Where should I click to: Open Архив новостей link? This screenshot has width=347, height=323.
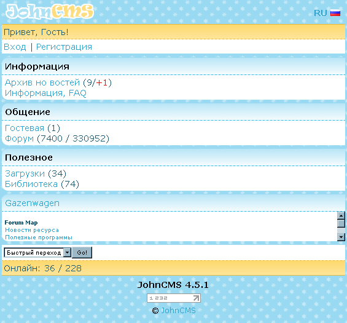click(x=42, y=82)
